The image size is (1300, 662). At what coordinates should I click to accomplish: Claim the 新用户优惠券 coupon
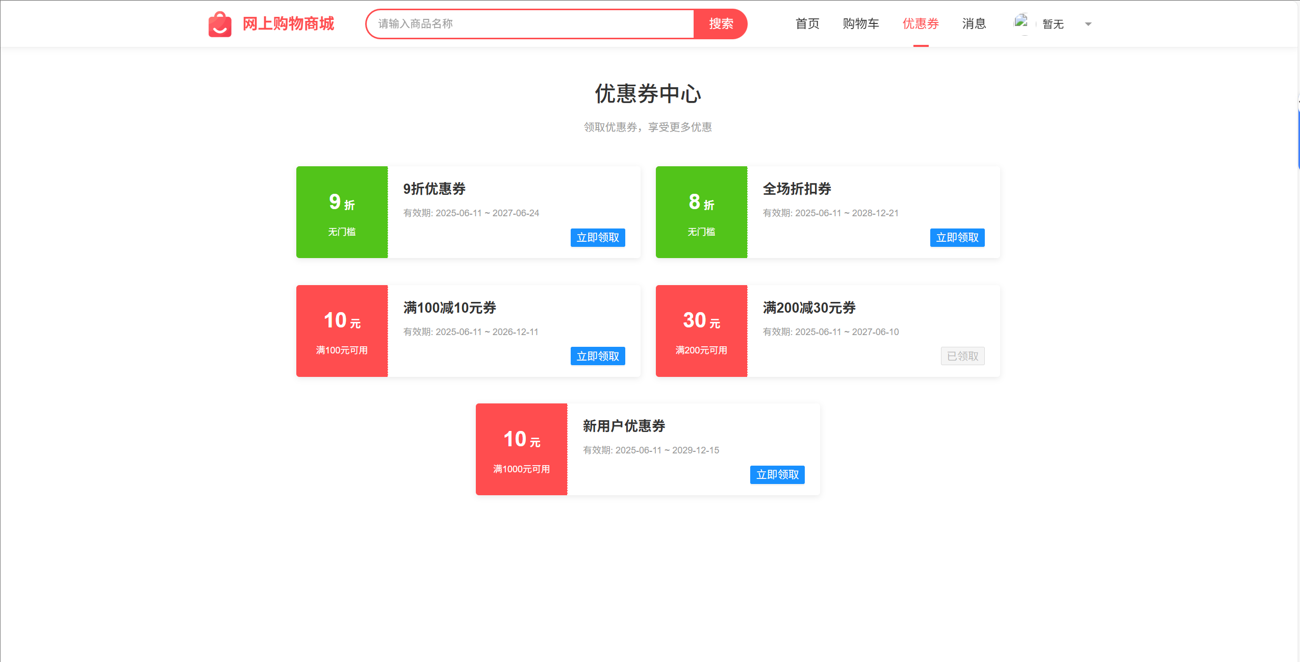click(x=777, y=475)
